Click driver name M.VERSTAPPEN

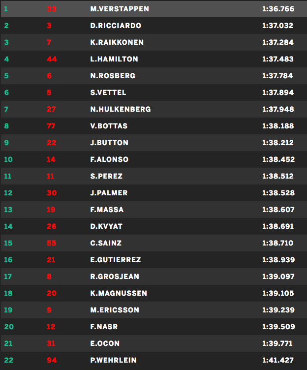pos(120,9)
